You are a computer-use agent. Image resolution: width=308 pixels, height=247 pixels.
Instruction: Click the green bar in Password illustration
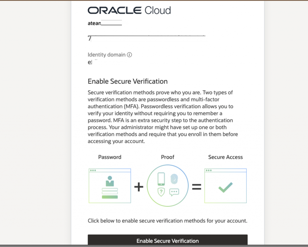(x=110, y=197)
